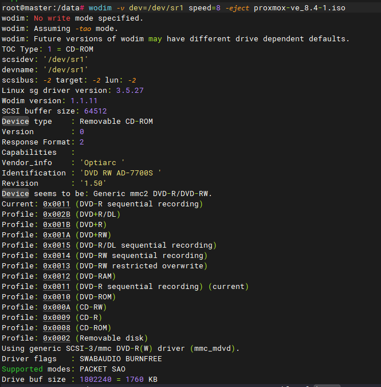Click profile code 0x002B (DVD+R/DL)
Screen dimensions: 381x387
pyautogui.click(x=57, y=214)
